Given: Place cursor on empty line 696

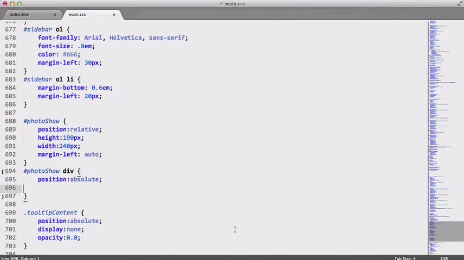Looking at the screenshot, I should [x=207, y=188].
